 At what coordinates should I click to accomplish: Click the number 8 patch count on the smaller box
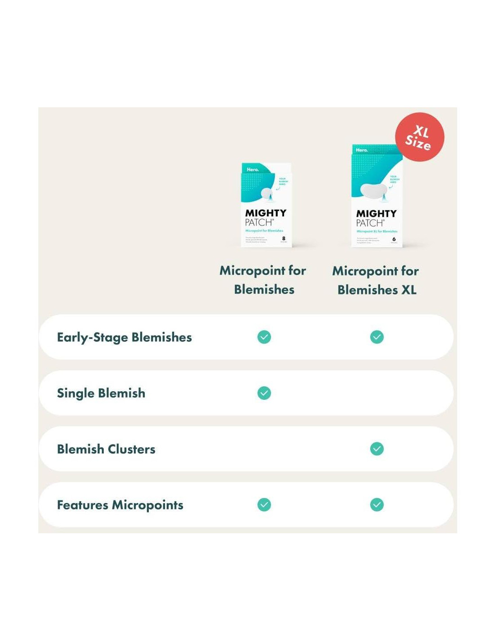(x=284, y=238)
